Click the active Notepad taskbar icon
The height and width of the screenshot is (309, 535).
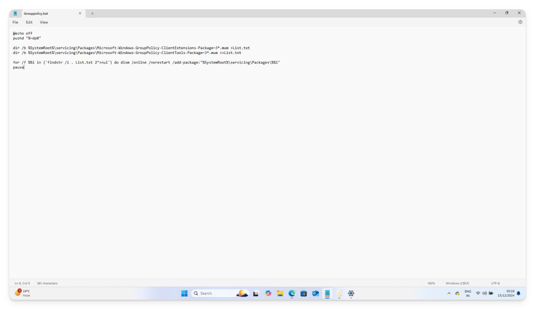[x=327, y=293]
